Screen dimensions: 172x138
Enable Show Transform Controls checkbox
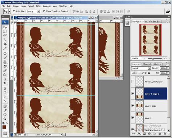[44, 11]
